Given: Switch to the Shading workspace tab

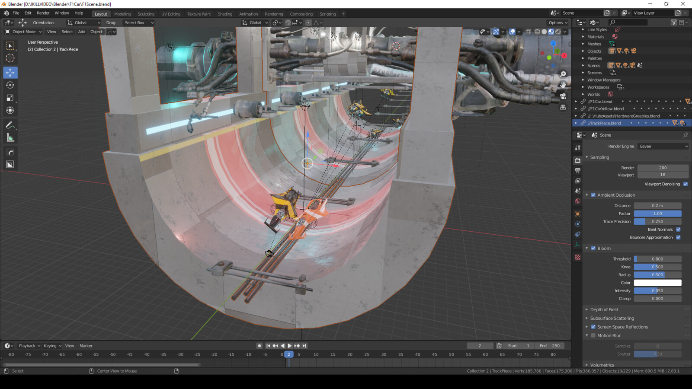Looking at the screenshot, I should [225, 14].
